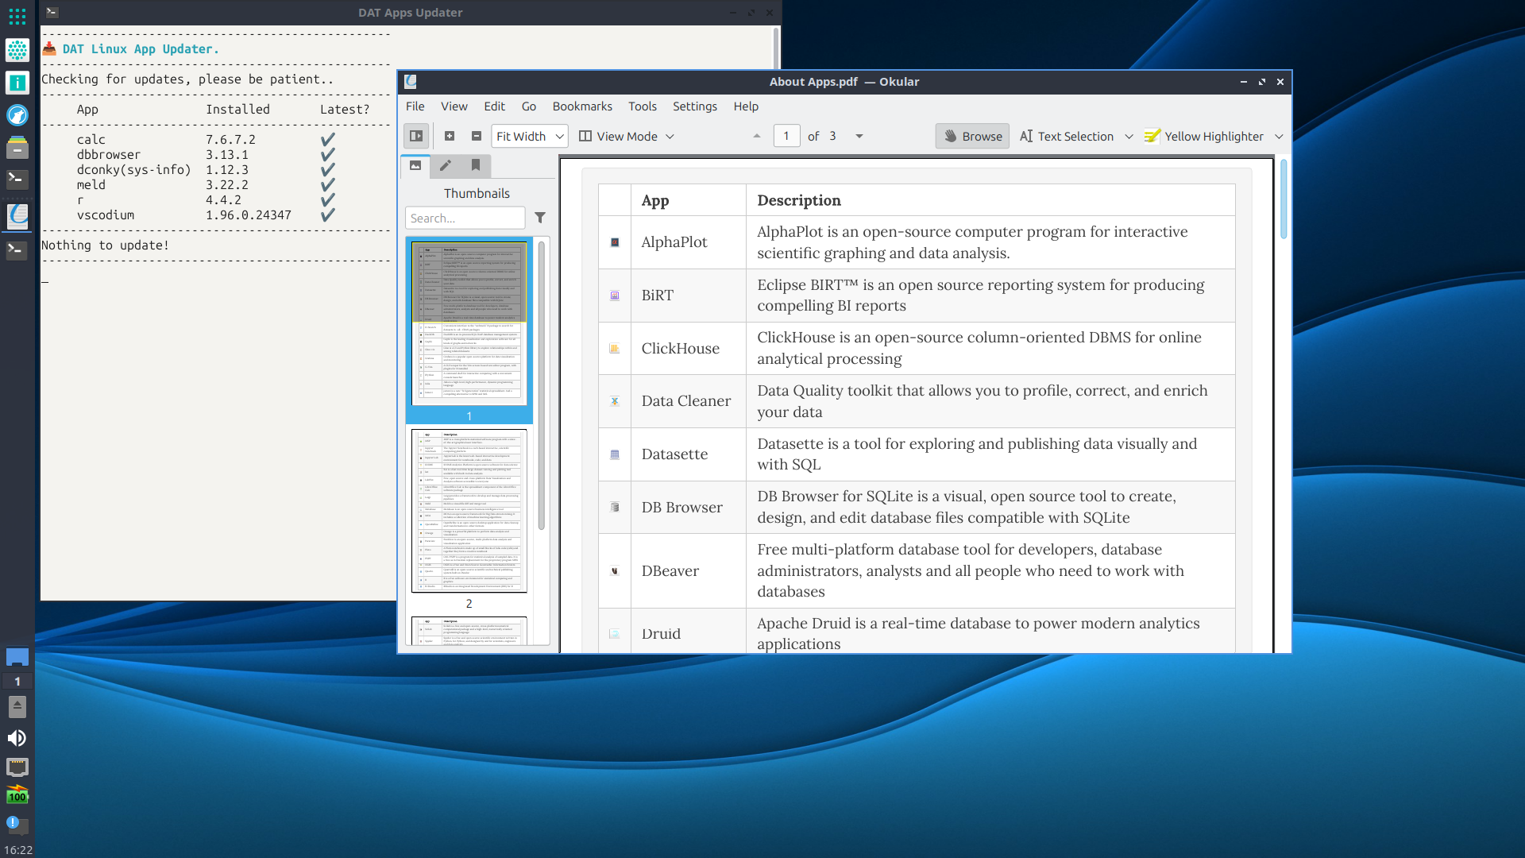1525x858 pixels.
Task: Click the Okular window title icon
Action: click(x=411, y=81)
